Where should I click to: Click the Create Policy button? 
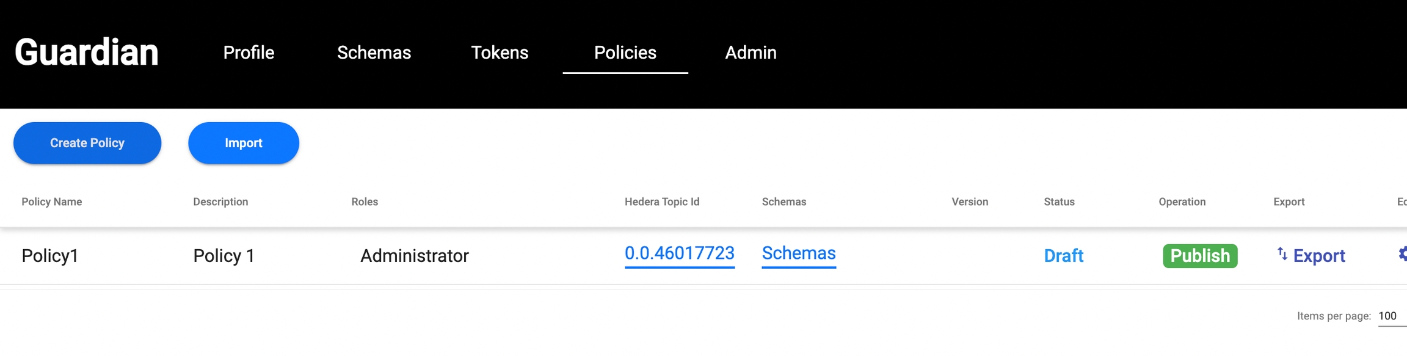click(87, 143)
